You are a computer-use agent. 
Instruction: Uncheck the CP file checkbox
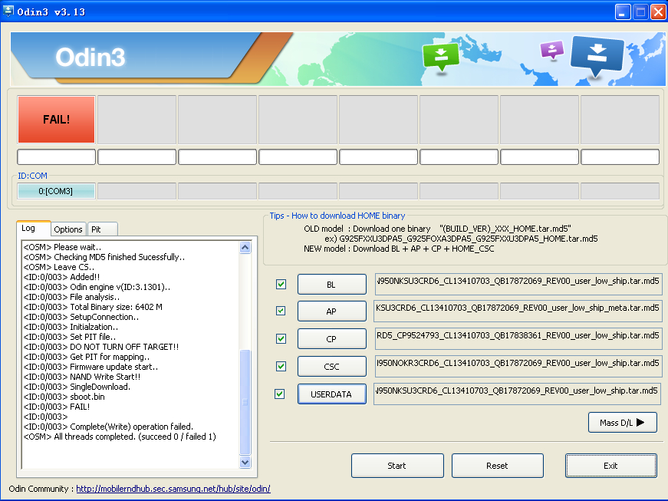(x=281, y=338)
